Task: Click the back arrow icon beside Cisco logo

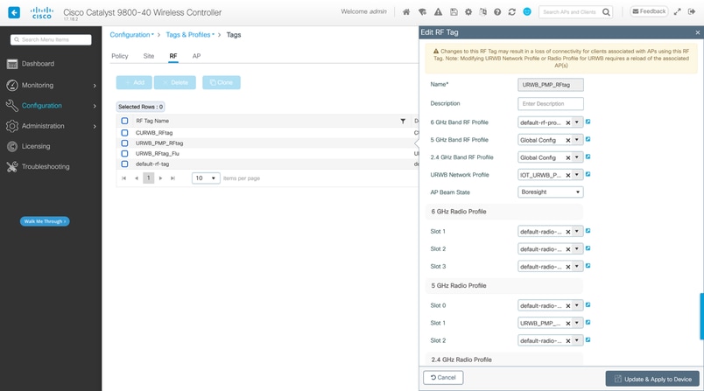Action: click(x=14, y=12)
